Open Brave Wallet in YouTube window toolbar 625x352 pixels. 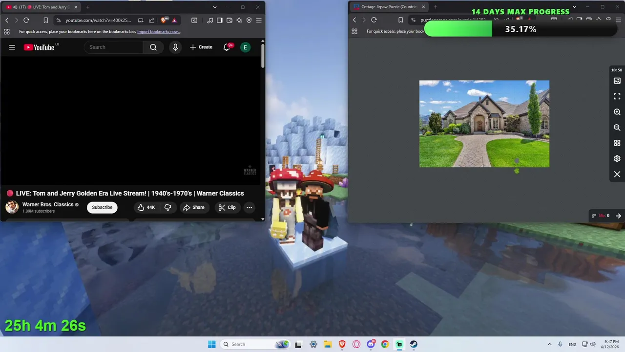[229, 20]
